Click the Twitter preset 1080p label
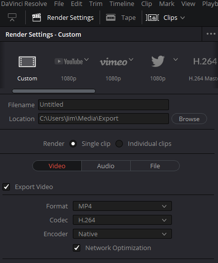This screenshot has width=218, height=263. [158, 78]
